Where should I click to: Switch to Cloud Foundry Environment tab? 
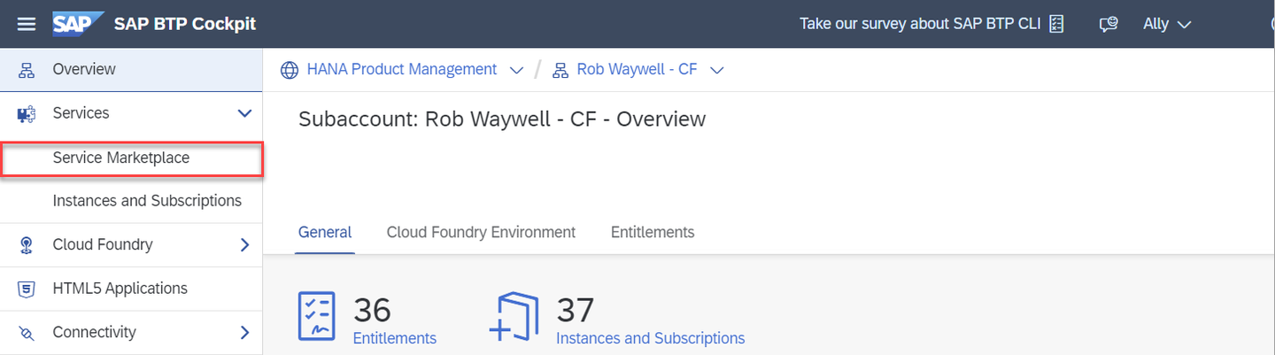point(481,232)
